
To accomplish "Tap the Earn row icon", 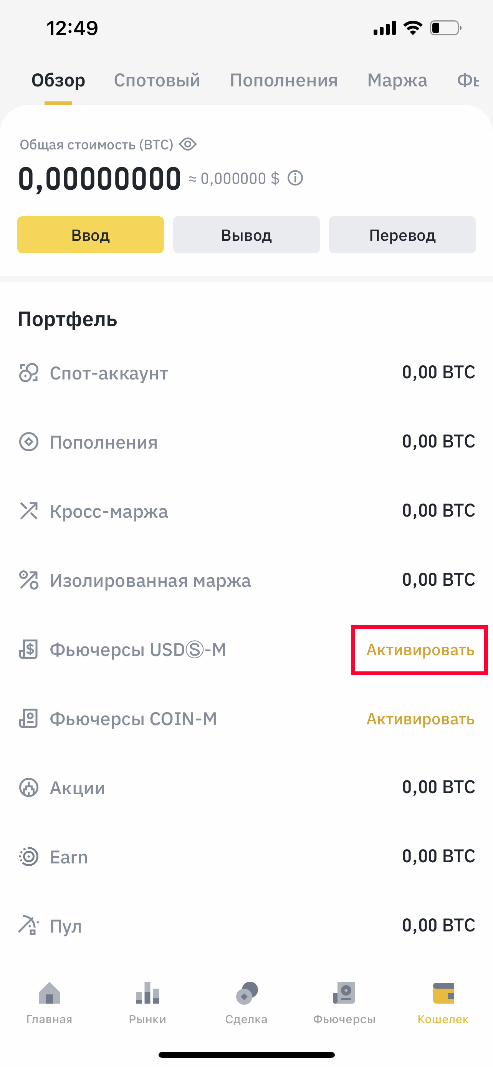I will (x=28, y=857).
